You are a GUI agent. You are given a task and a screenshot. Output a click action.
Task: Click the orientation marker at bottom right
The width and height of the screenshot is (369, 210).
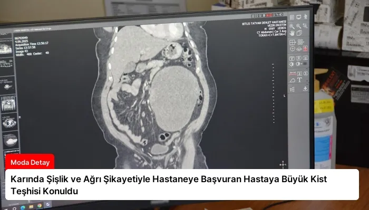tap(283, 164)
